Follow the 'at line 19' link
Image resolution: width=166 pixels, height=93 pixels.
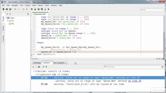(x=135, y=81)
